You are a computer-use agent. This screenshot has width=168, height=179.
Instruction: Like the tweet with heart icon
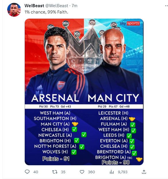click(x=82, y=172)
